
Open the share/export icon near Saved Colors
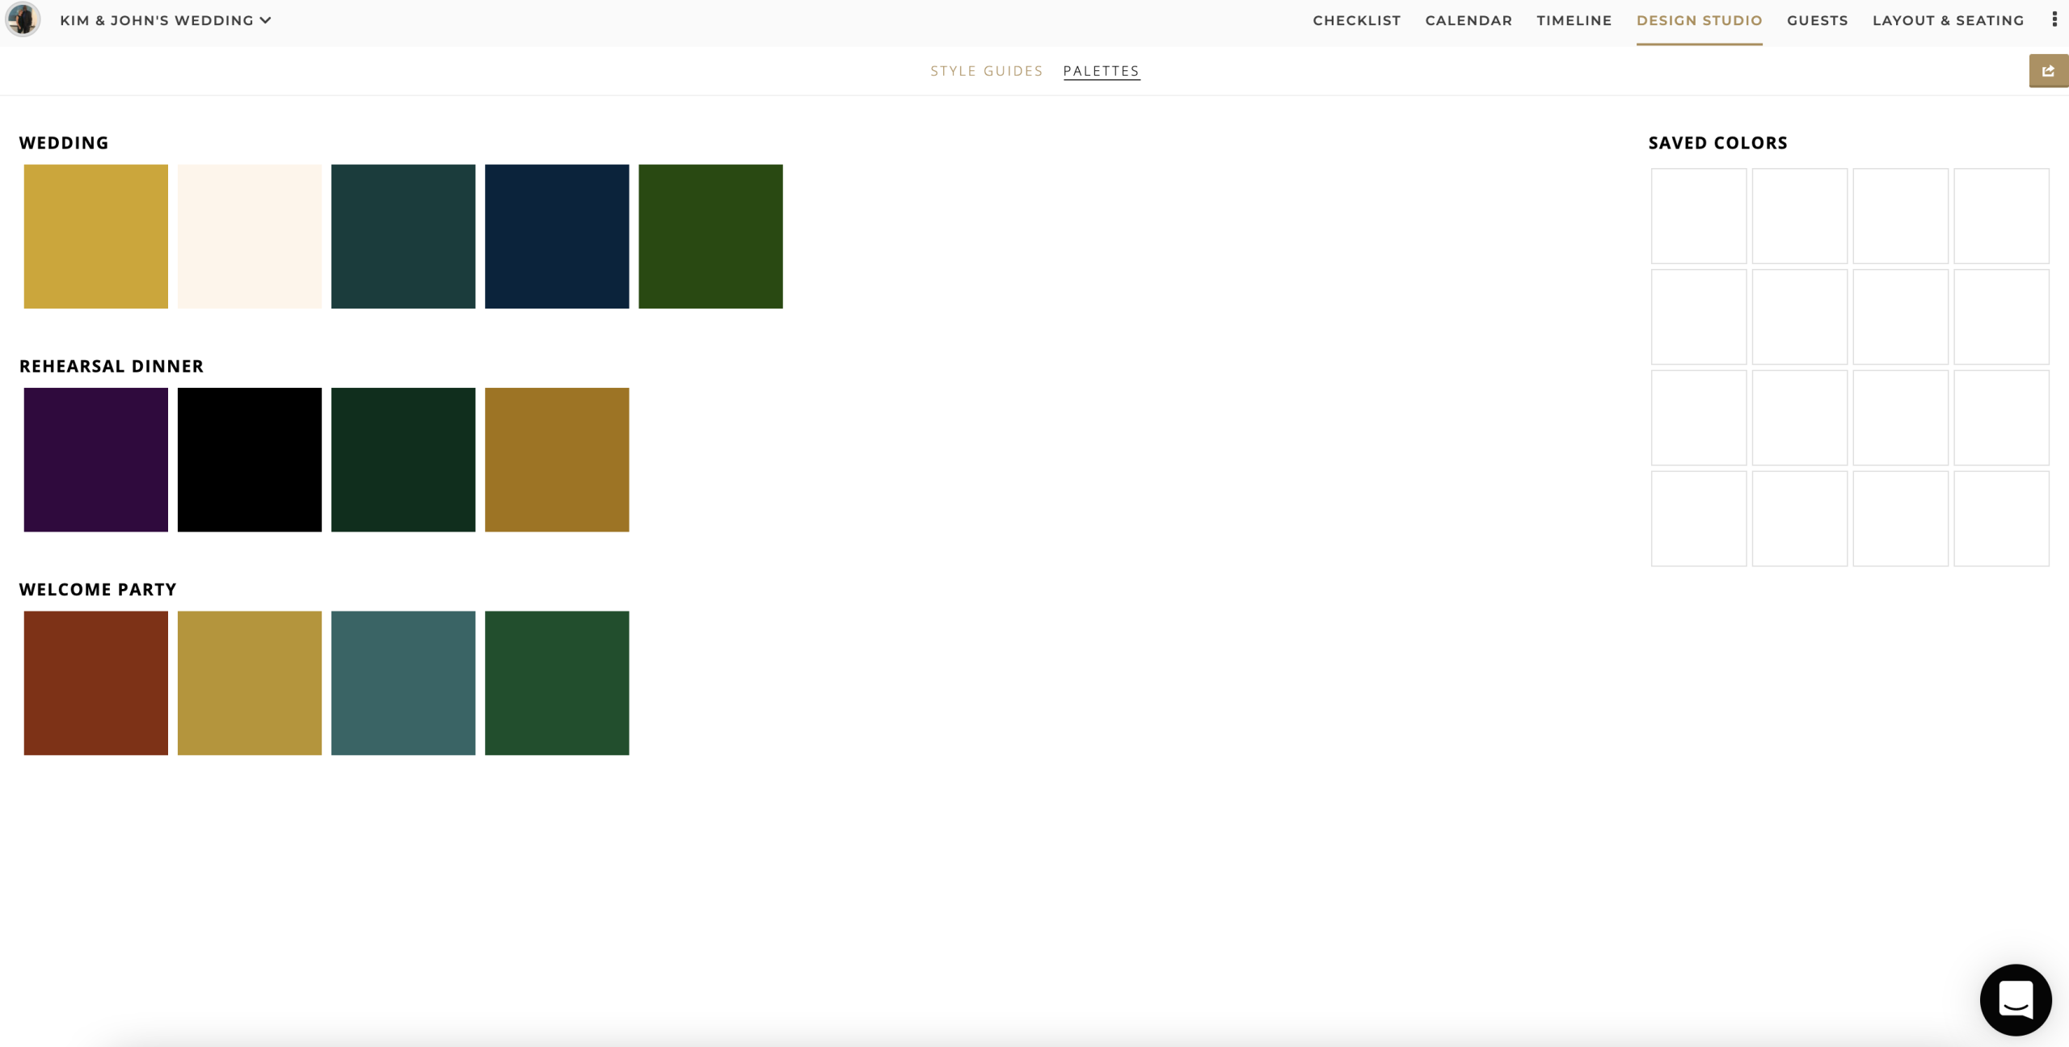click(x=2048, y=70)
